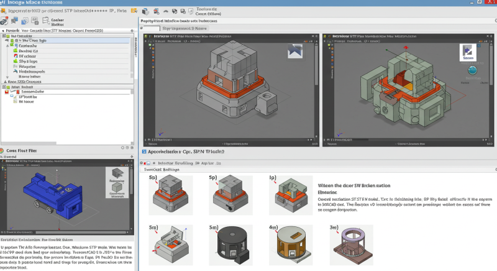
Task: Toggle the green checkmark beside blue-document tree row
Action: (x=12, y=45)
